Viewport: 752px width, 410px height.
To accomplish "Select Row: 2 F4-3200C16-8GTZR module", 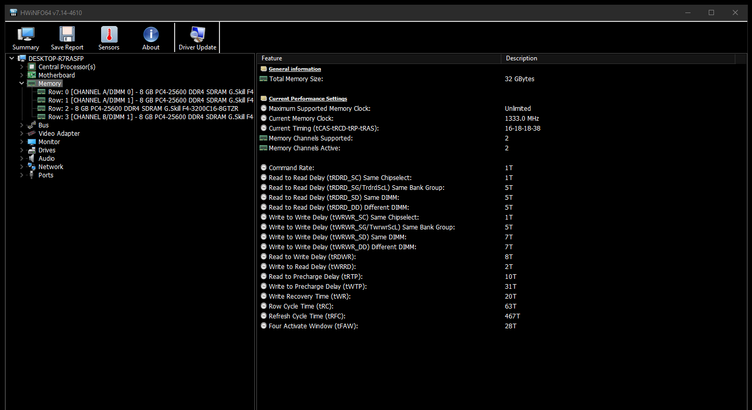I will [x=143, y=108].
